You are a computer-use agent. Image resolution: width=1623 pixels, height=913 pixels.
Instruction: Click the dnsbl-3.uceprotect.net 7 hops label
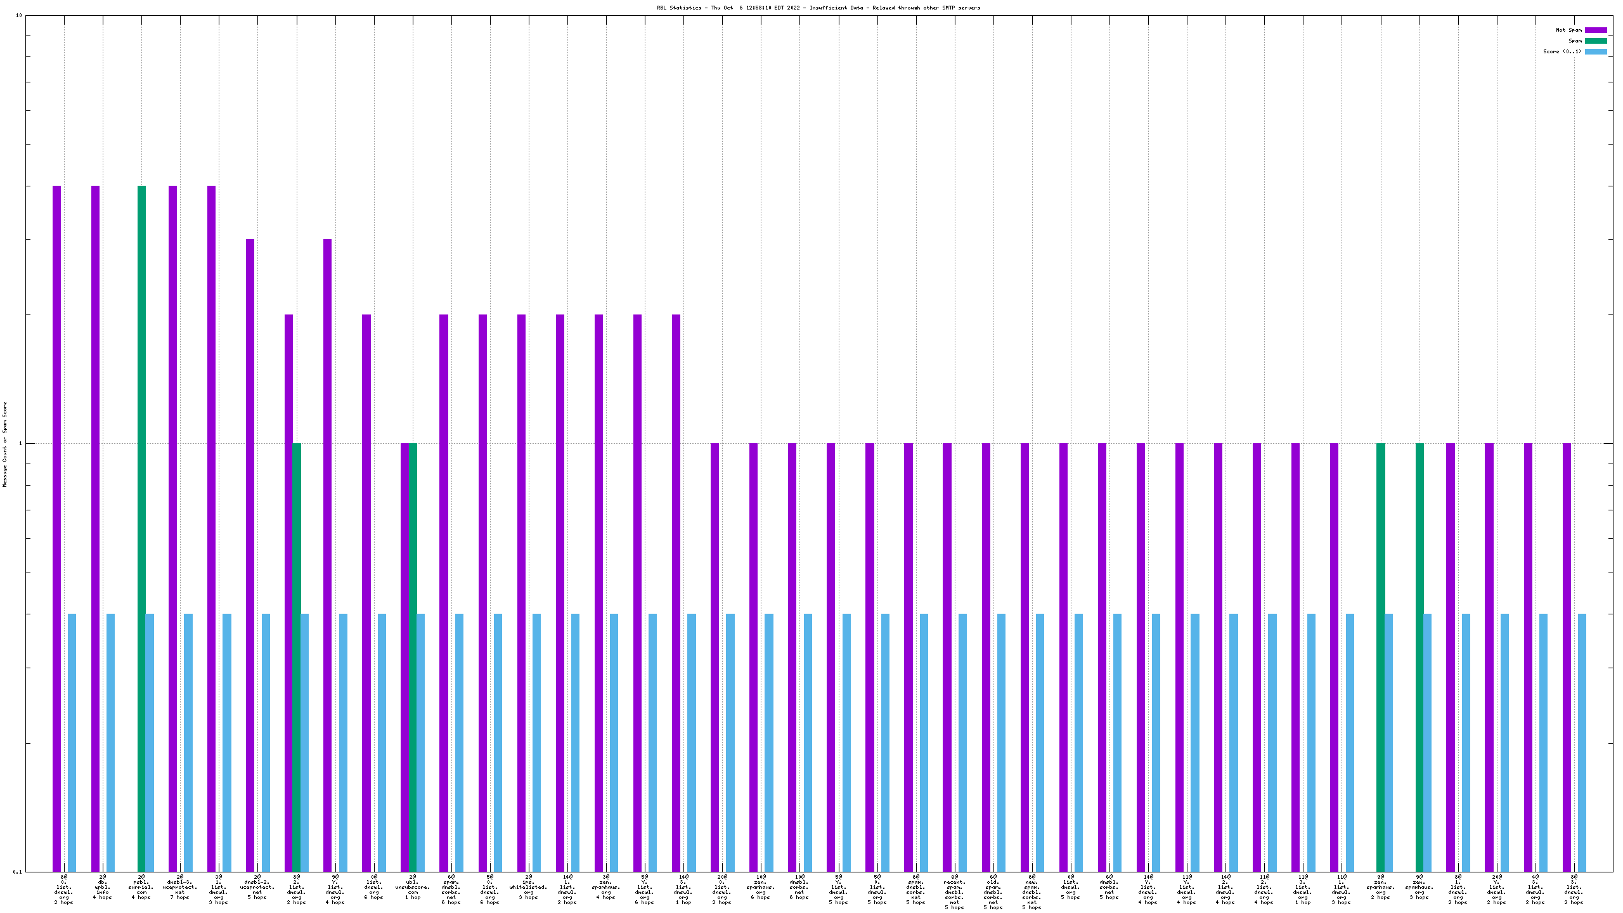pos(180,887)
